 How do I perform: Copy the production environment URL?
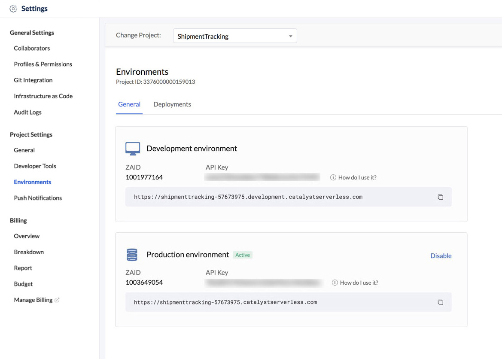coord(440,302)
